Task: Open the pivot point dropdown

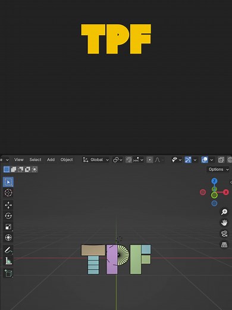Action: coord(118,160)
